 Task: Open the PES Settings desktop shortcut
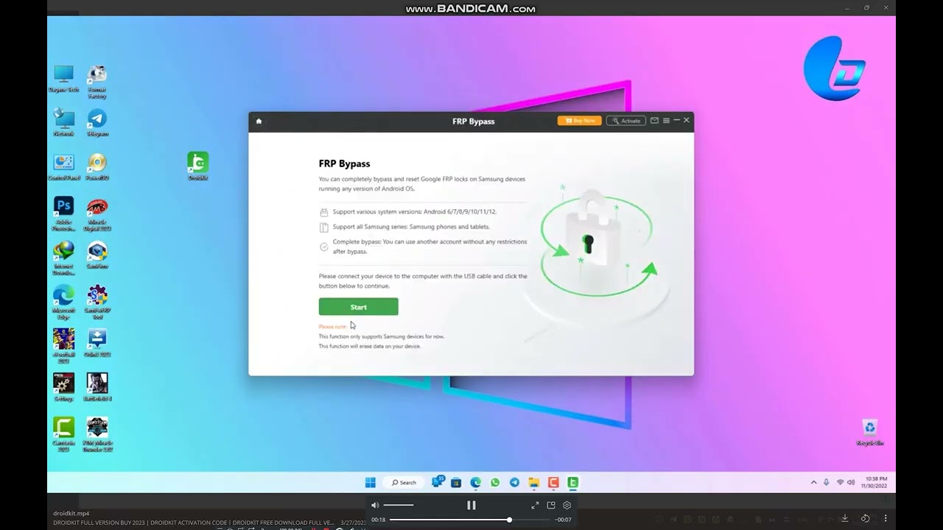(x=63, y=387)
